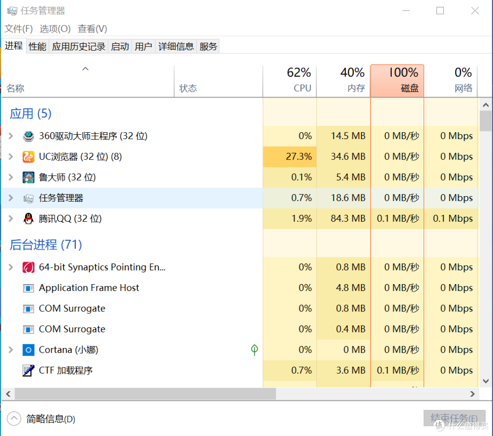Click the sort arrow above 名称 column
The height and width of the screenshot is (436, 493).
[85, 69]
